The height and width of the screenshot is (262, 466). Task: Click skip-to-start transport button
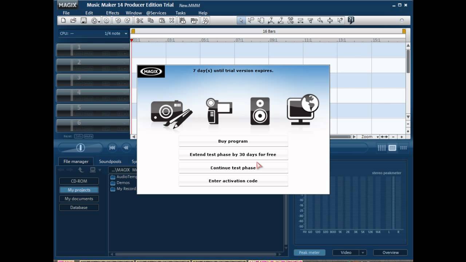(x=112, y=147)
